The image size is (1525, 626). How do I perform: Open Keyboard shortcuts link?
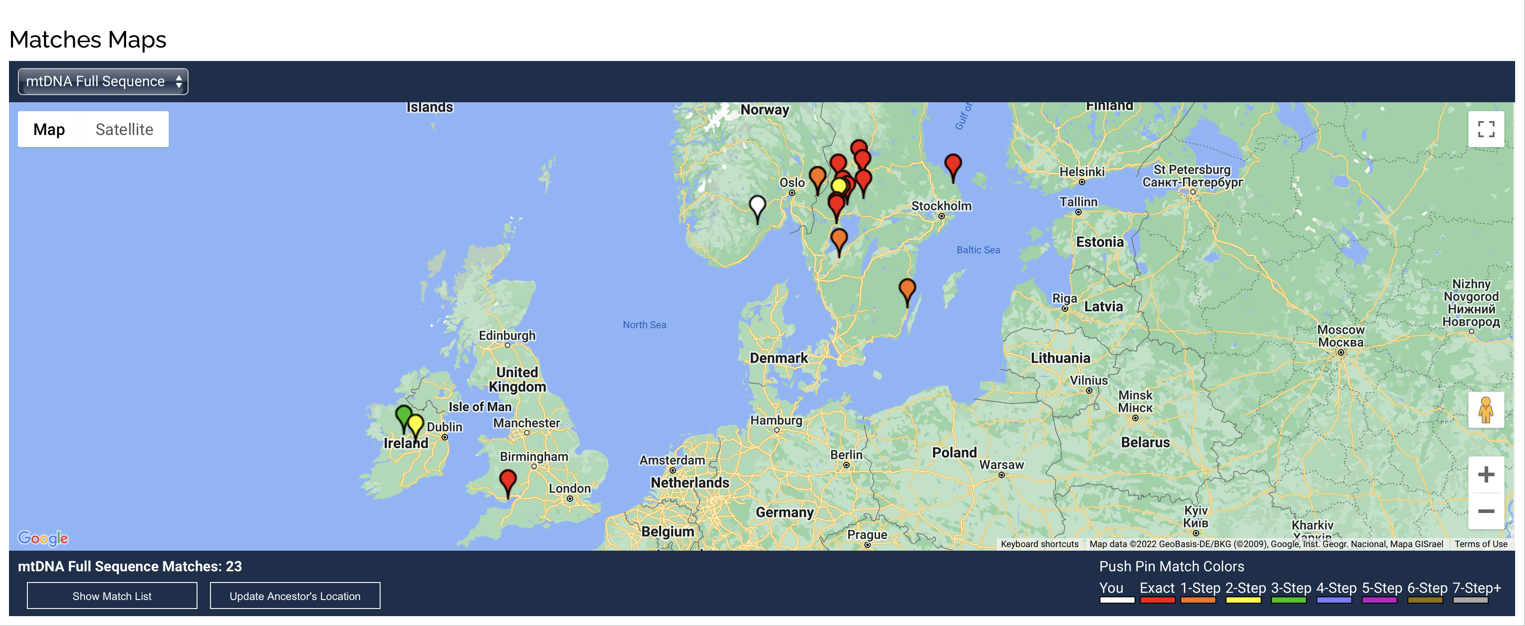pyautogui.click(x=1039, y=544)
